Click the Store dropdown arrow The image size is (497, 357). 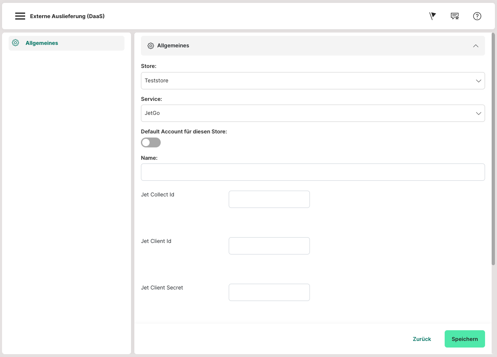tap(478, 81)
